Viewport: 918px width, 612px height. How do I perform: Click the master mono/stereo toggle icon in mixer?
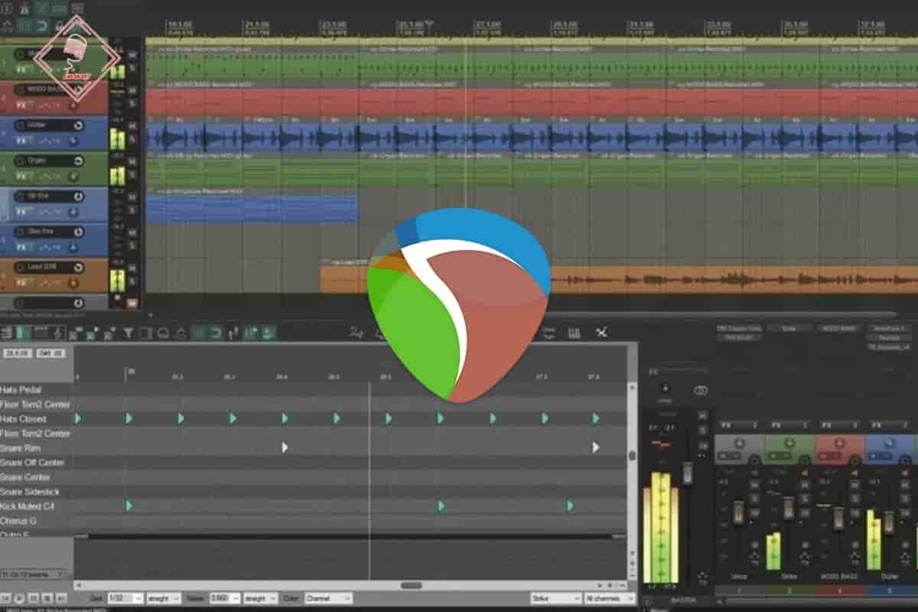click(700, 390)
